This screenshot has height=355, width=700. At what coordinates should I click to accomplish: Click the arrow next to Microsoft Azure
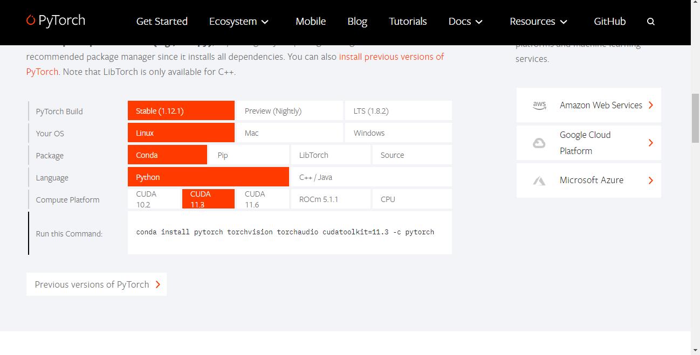click(x=650, y=180)
